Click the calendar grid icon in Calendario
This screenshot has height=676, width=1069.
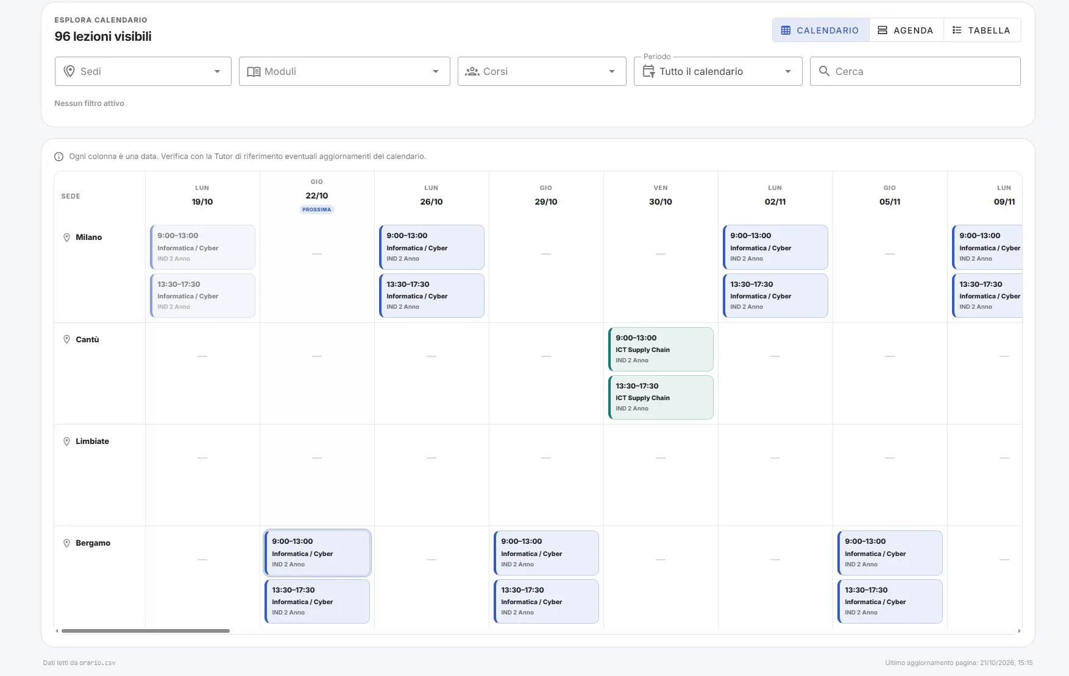pos(786,30)
